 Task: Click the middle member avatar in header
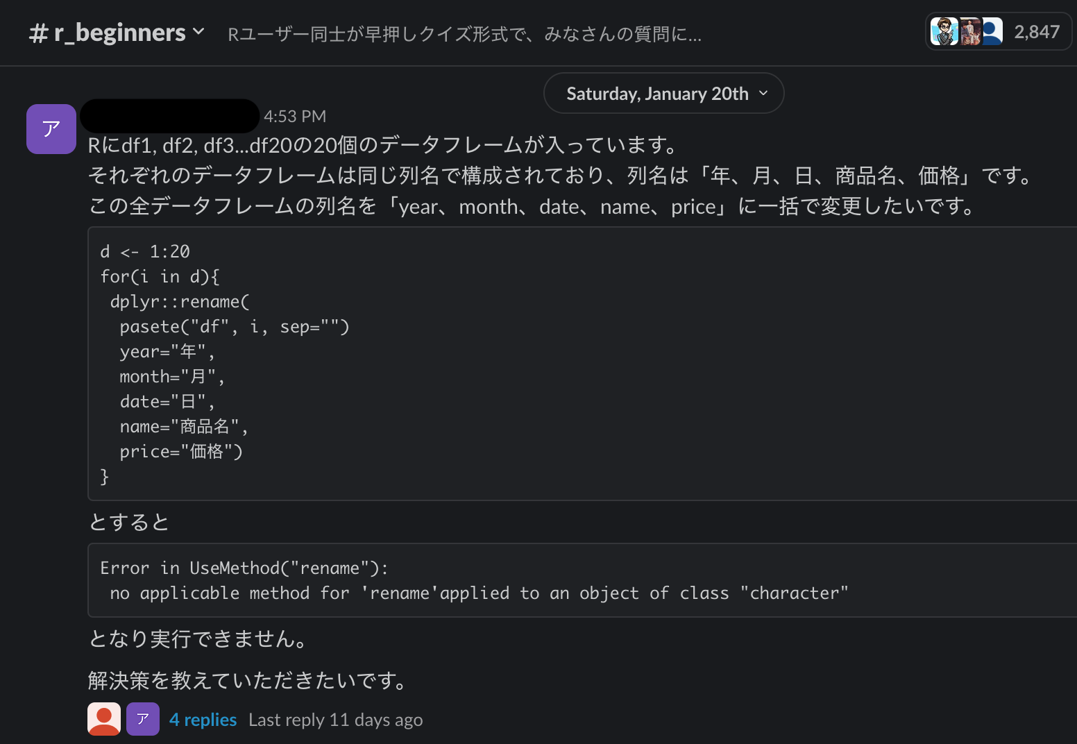click(x=969, y=32)
